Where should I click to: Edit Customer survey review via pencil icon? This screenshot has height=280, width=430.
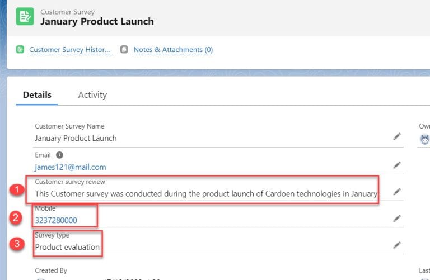(x=397, y=192)
